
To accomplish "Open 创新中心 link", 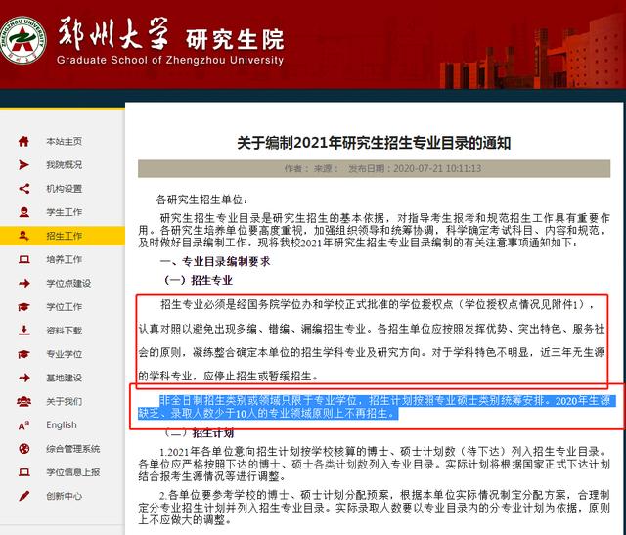I will pyautogui.click(x=64, y=496).
